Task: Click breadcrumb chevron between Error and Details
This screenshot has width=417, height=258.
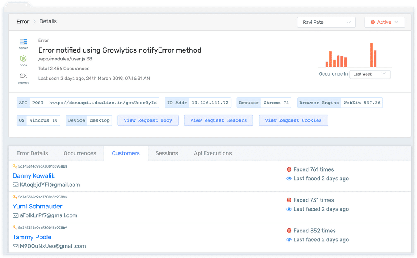Action: 34,22
